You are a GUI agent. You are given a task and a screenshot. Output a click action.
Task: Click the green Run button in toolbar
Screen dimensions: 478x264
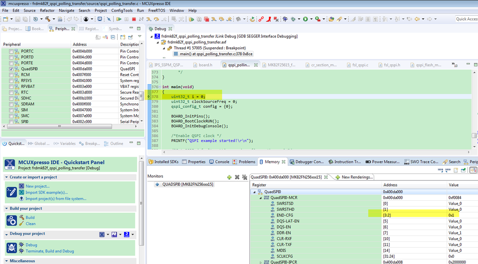click(305, 19)
